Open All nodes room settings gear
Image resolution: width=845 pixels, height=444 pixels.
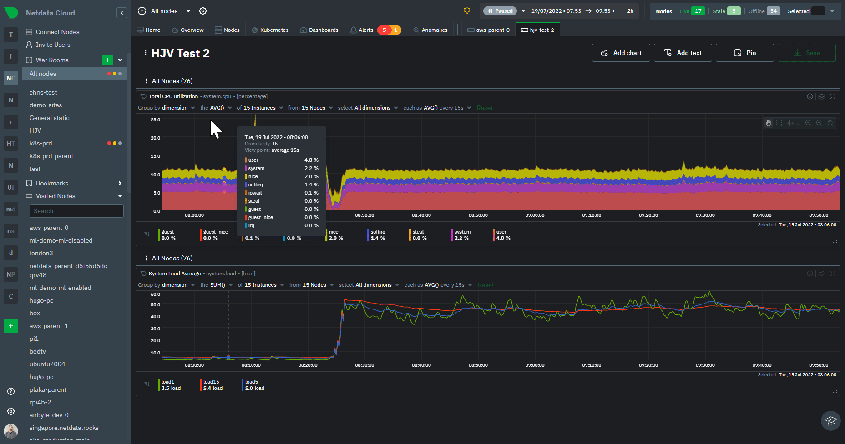[203, 11]
